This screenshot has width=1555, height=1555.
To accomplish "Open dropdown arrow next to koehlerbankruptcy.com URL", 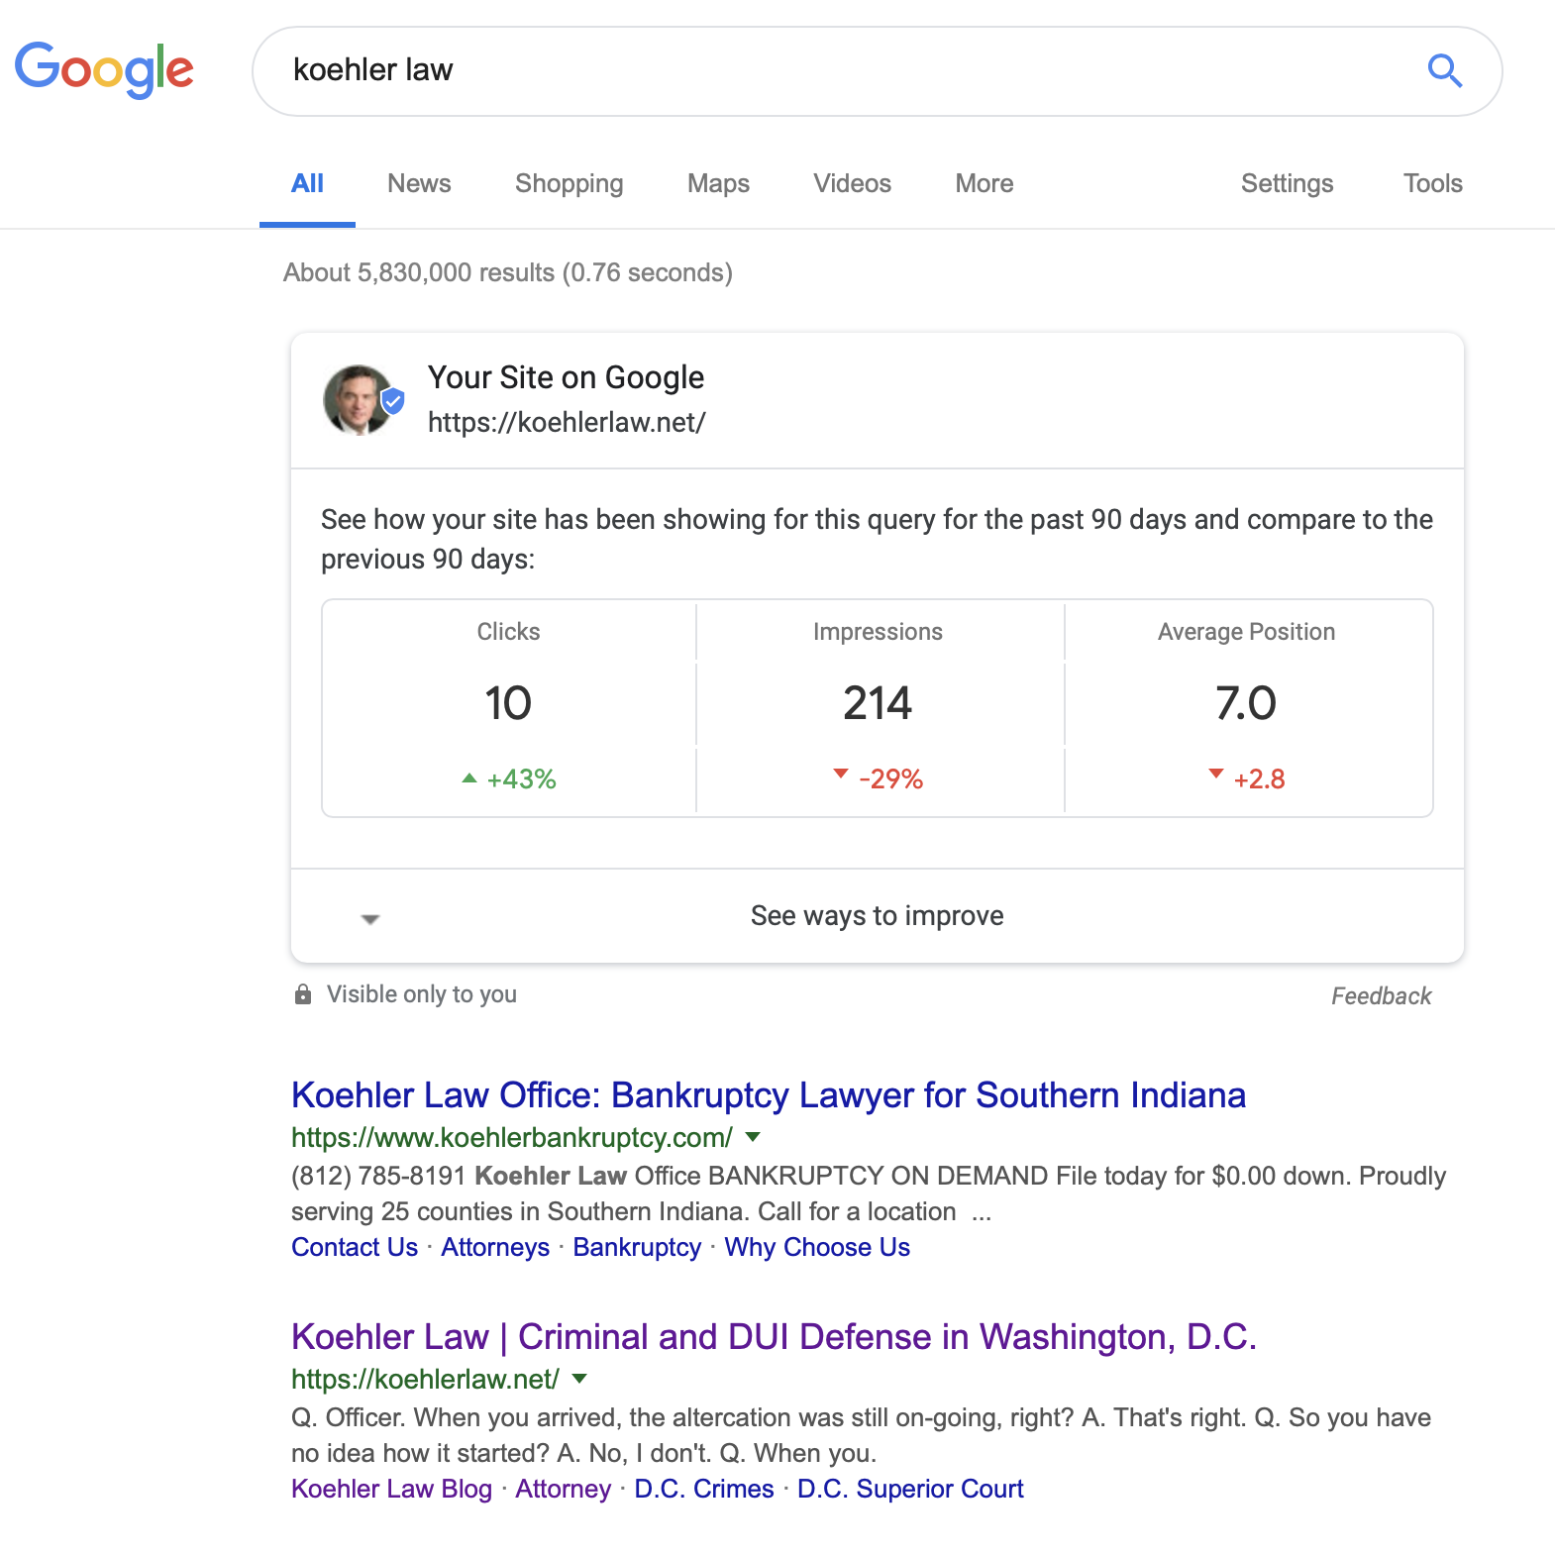I will click(x=753, y=1137).
